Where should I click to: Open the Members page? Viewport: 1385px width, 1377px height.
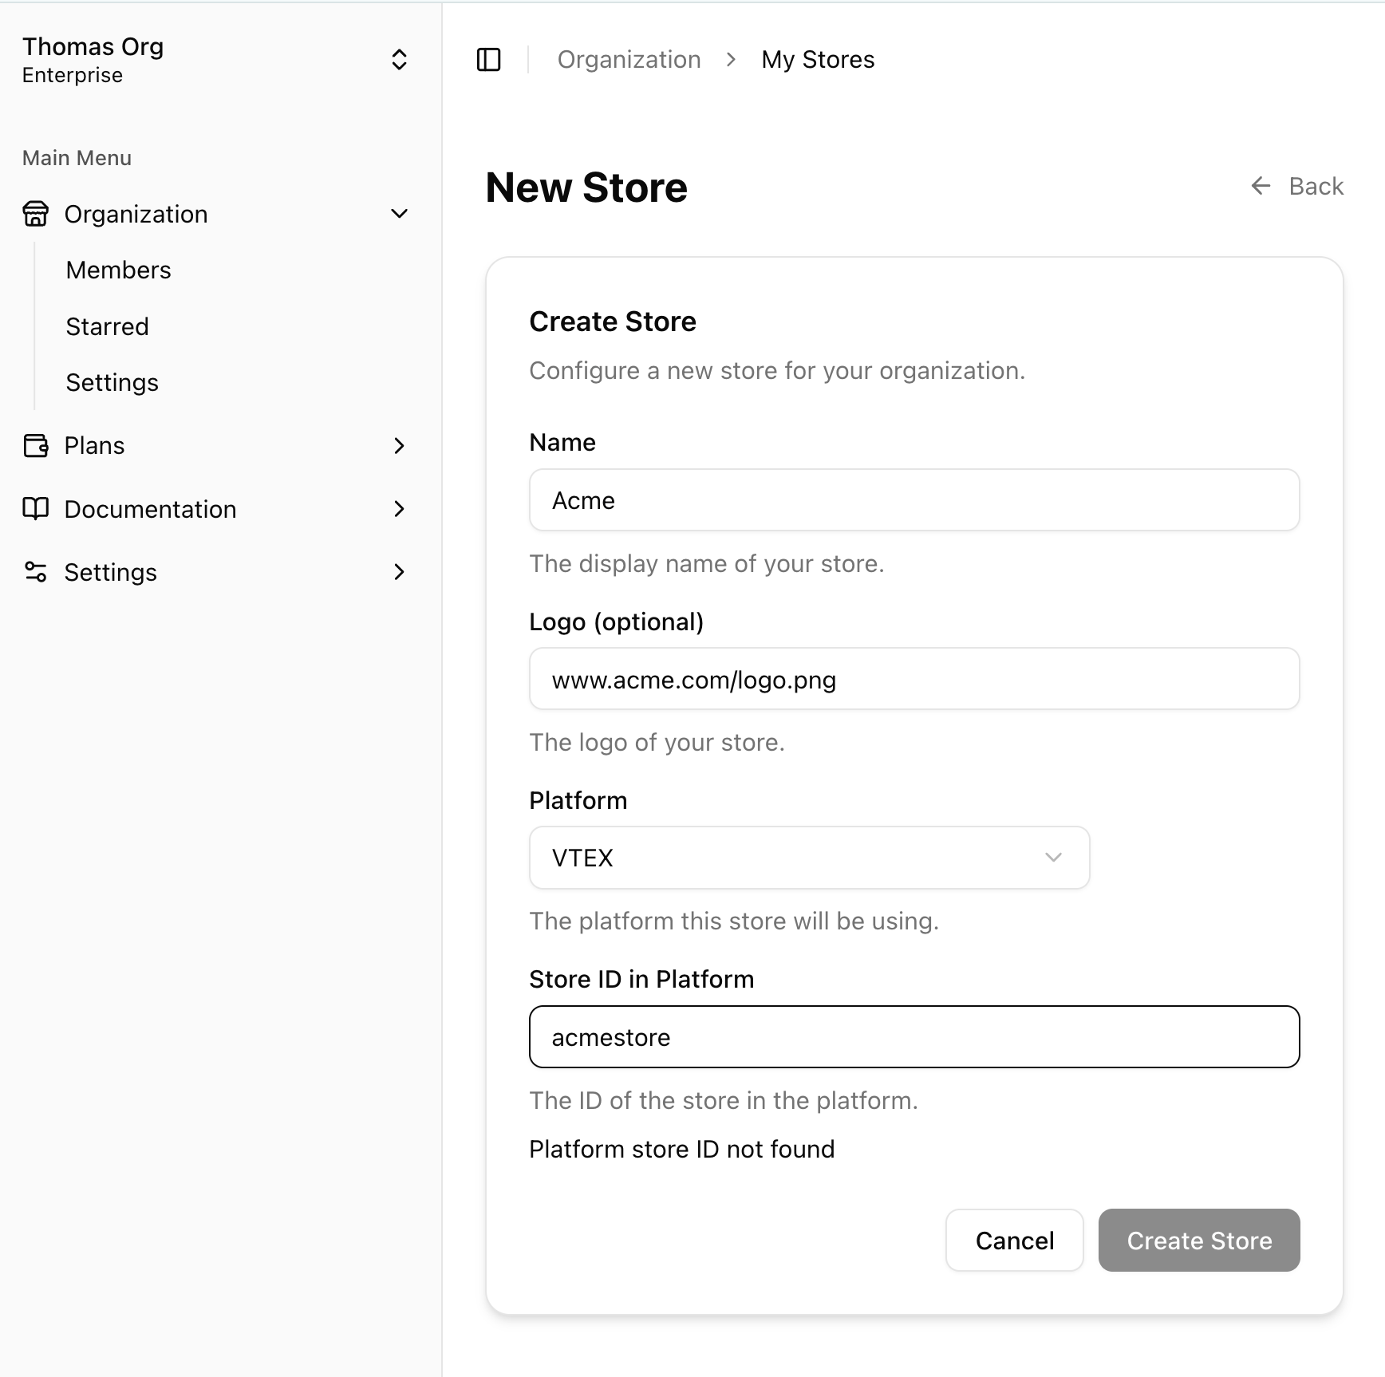[118, 270]
